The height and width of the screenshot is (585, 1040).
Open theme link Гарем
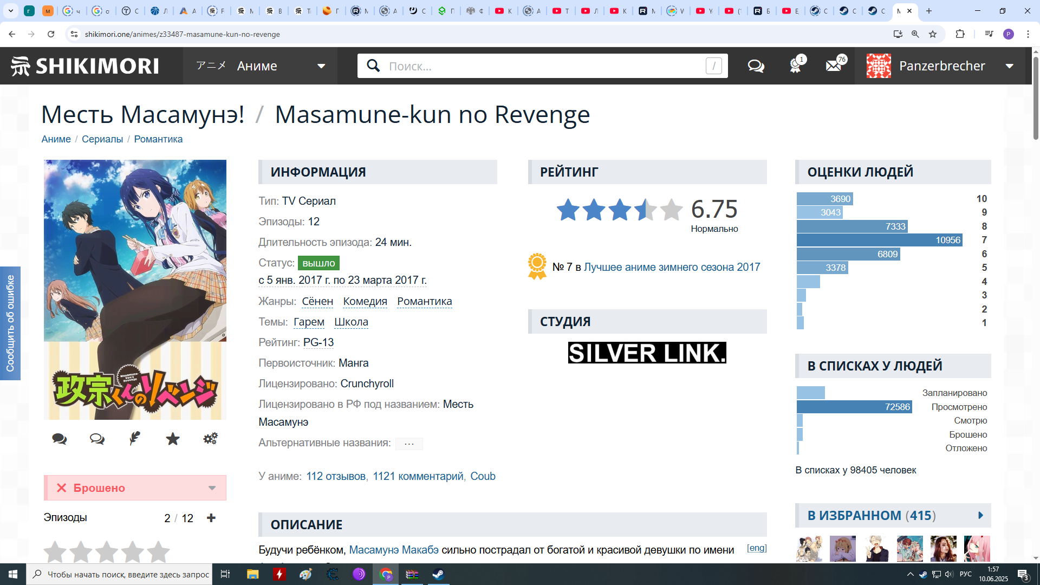click(x=309, y=322)
